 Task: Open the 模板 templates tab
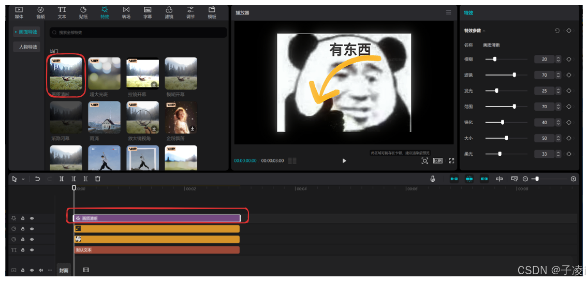coord(212,12)
